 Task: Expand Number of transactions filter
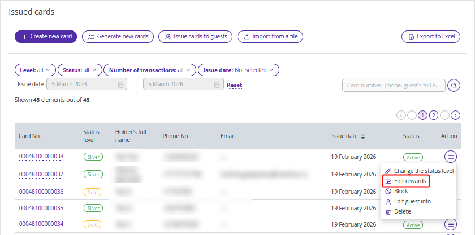click(x=149, y=70)
